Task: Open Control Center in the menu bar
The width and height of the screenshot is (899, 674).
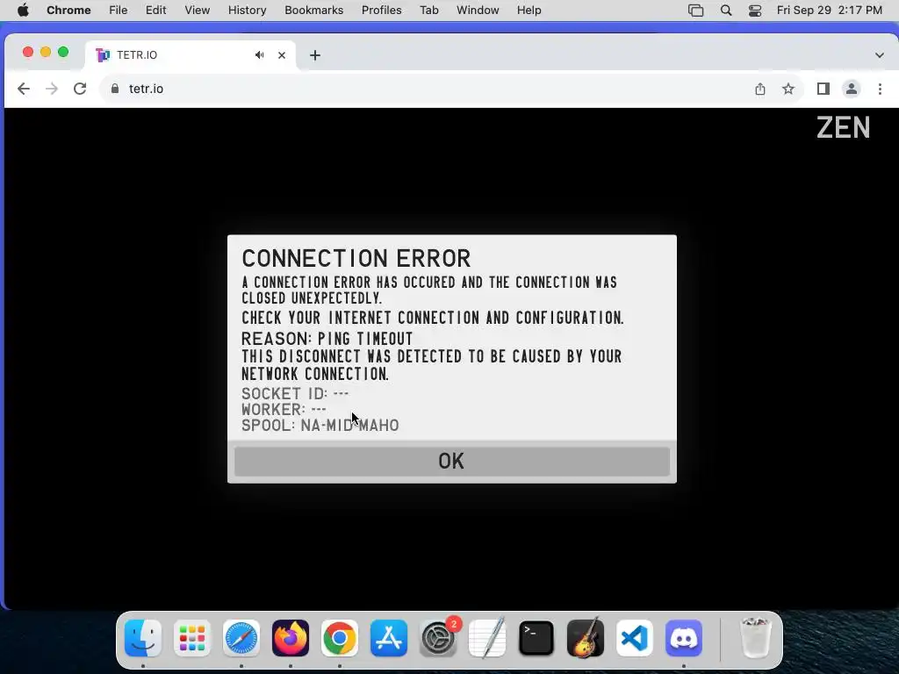Action: point(755,10)
